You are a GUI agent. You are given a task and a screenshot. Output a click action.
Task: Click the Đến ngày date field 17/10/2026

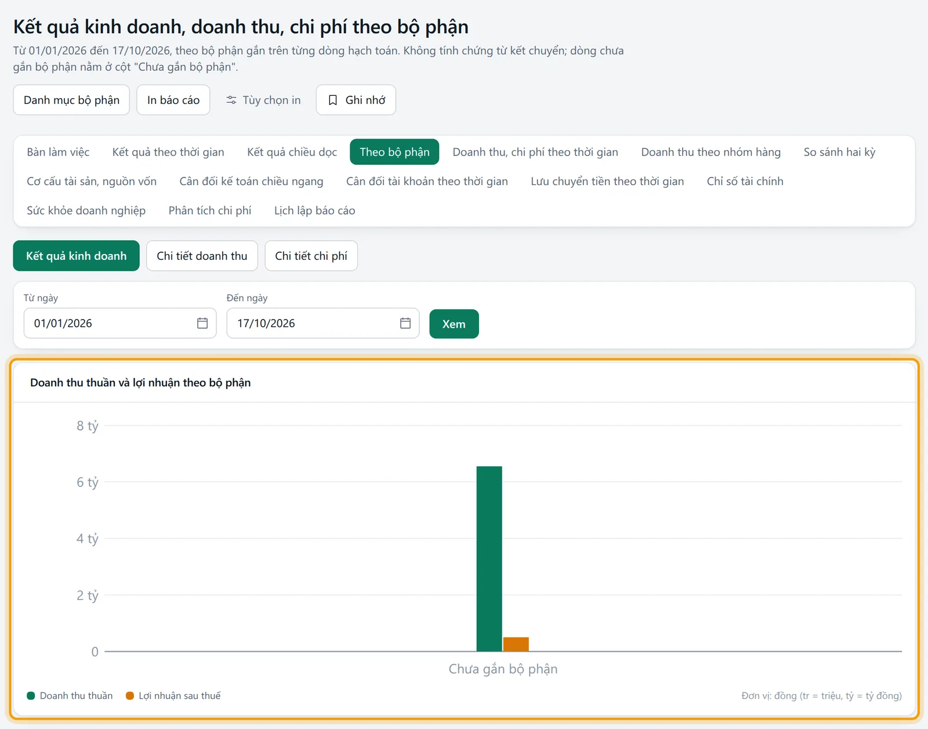323,323
